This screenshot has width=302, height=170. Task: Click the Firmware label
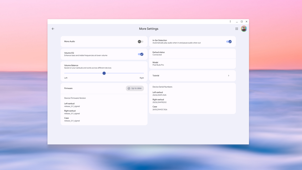pos(68,88)
